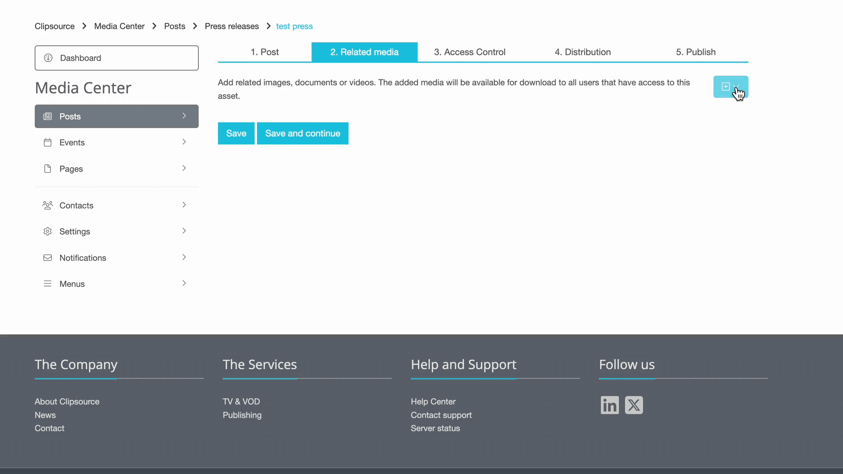843x474 pixels.
Task: Click the Save button
Action: [236, 133]
